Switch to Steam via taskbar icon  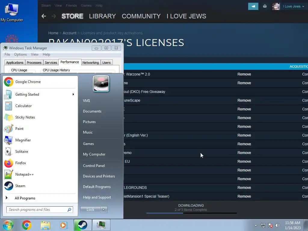pyautogui.click(x=83, y=225)
